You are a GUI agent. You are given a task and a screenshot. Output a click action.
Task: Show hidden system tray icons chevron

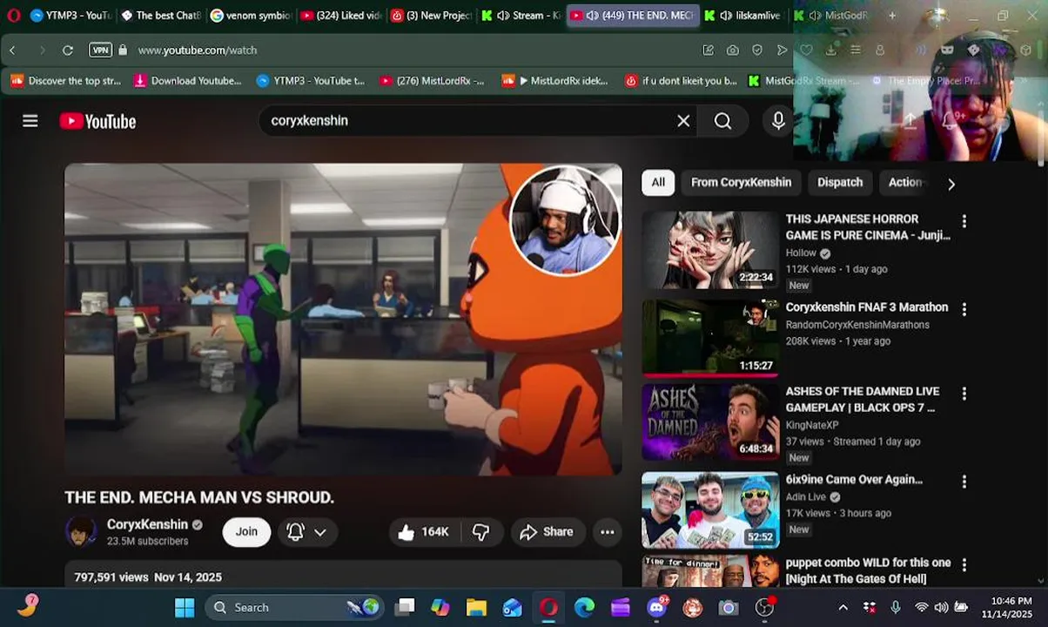[x=843, y=608]
